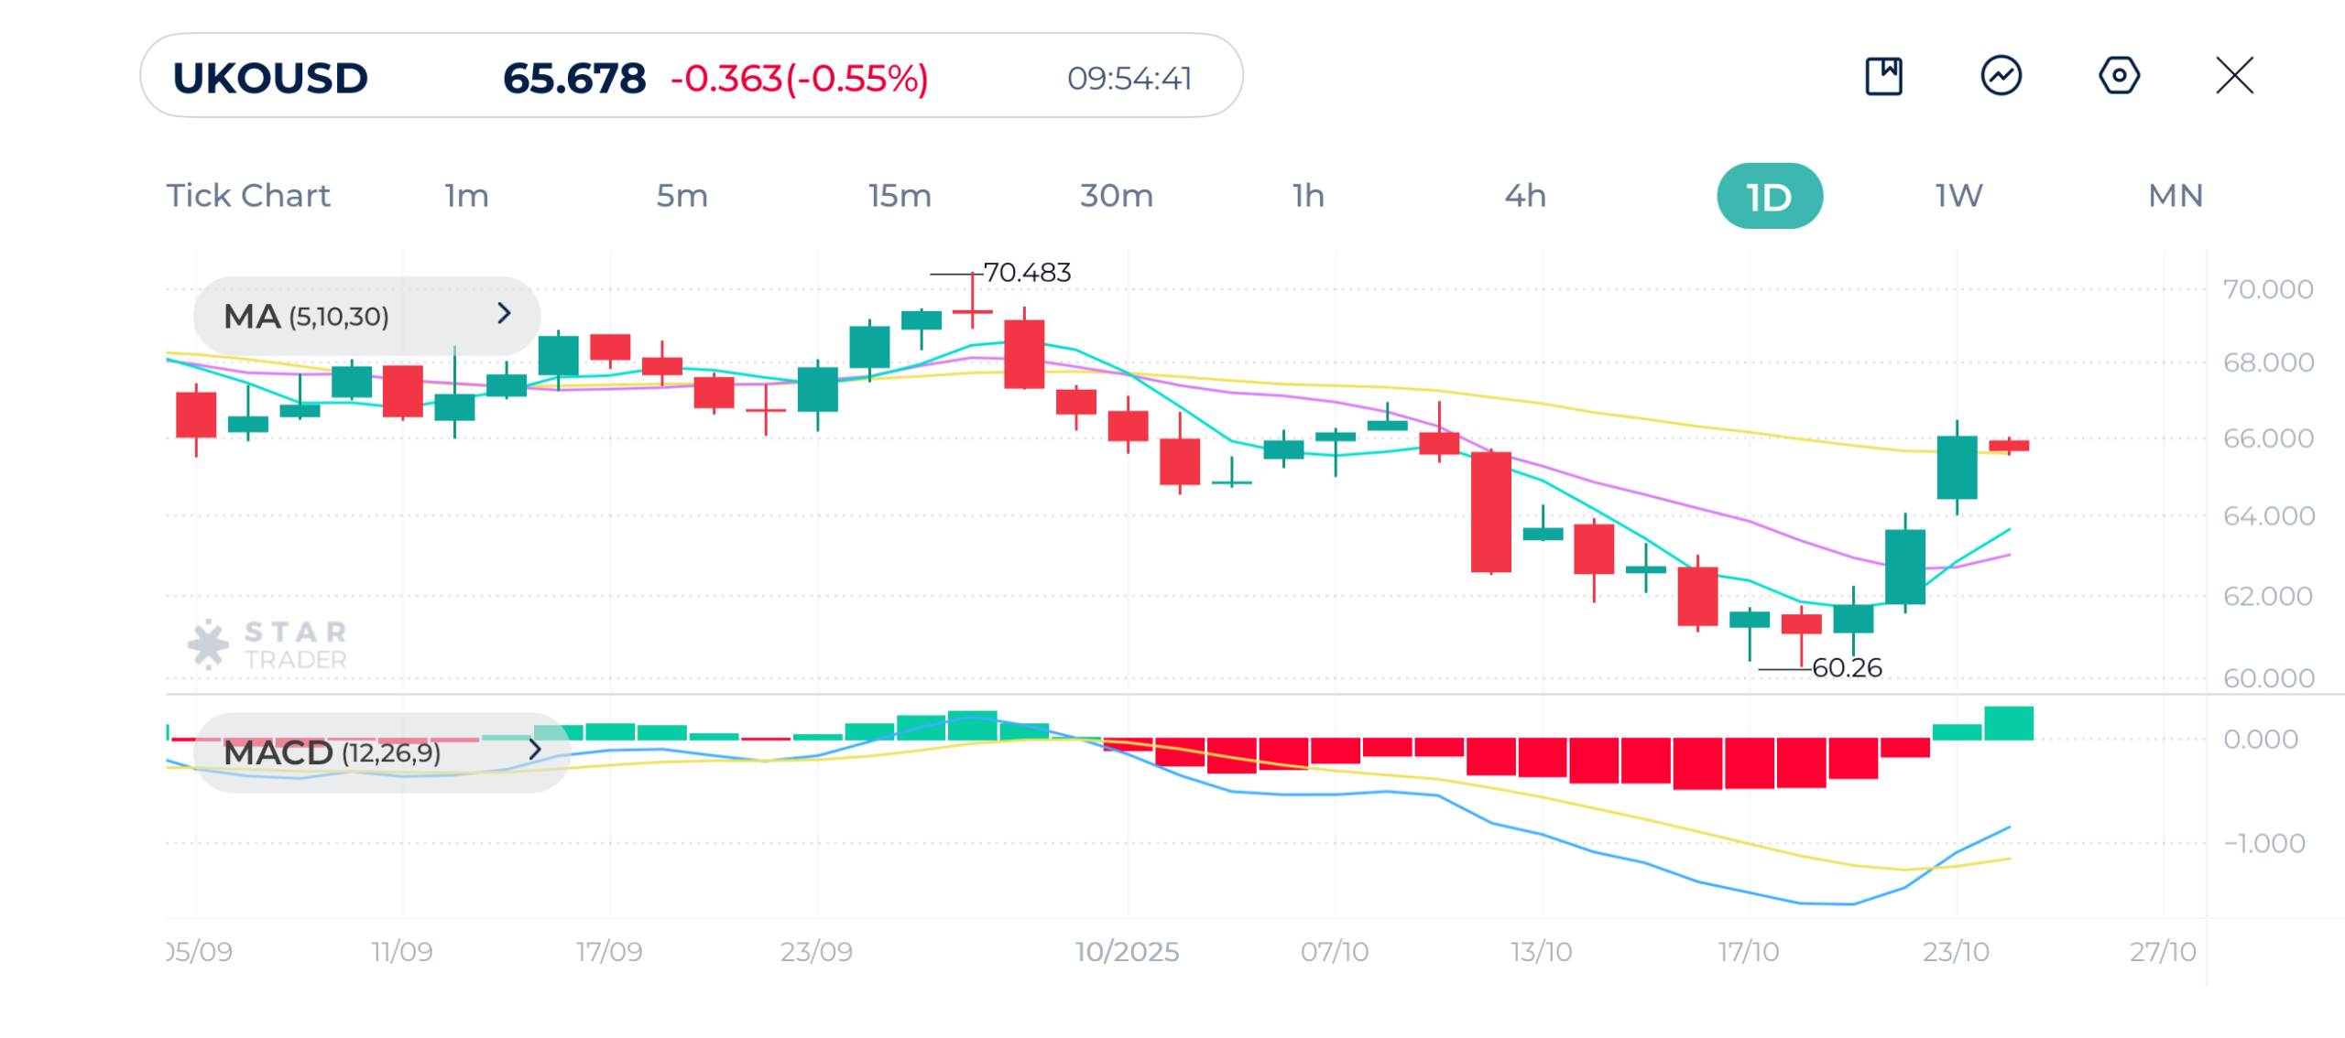This screenshot has height=1038, width=2345.
Task: Expand the MA (5,10,30) indicator chevron
Action: tap(504, 314)
